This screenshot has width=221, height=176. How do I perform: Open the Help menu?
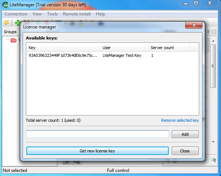coord(100,14)
